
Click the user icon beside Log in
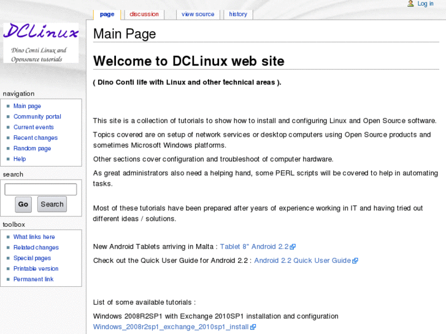point(410,4)
